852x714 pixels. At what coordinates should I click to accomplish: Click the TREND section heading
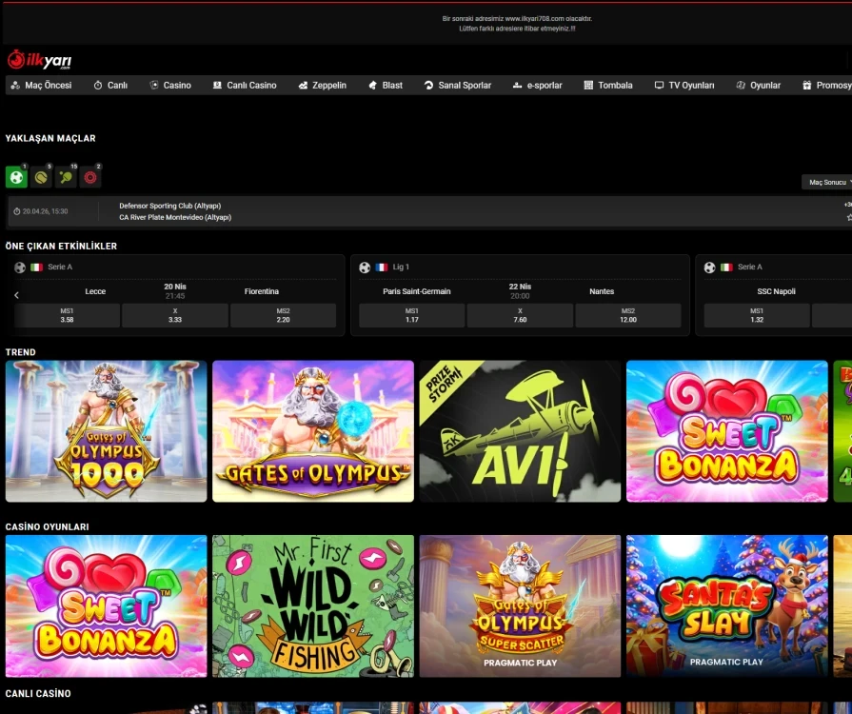[x=21, y=352]
